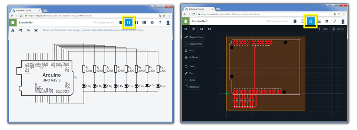Viewport: 357px width, 130px height.
Task: Select the Rectangle tool in PCB editor
Action: (x=192, y=87)
